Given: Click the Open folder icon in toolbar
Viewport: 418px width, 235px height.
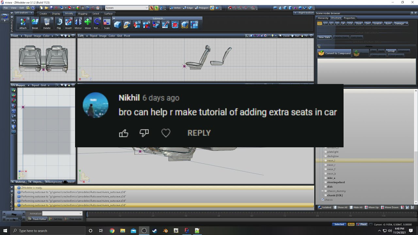Looking at the screenshot, I should pos(47,8).
